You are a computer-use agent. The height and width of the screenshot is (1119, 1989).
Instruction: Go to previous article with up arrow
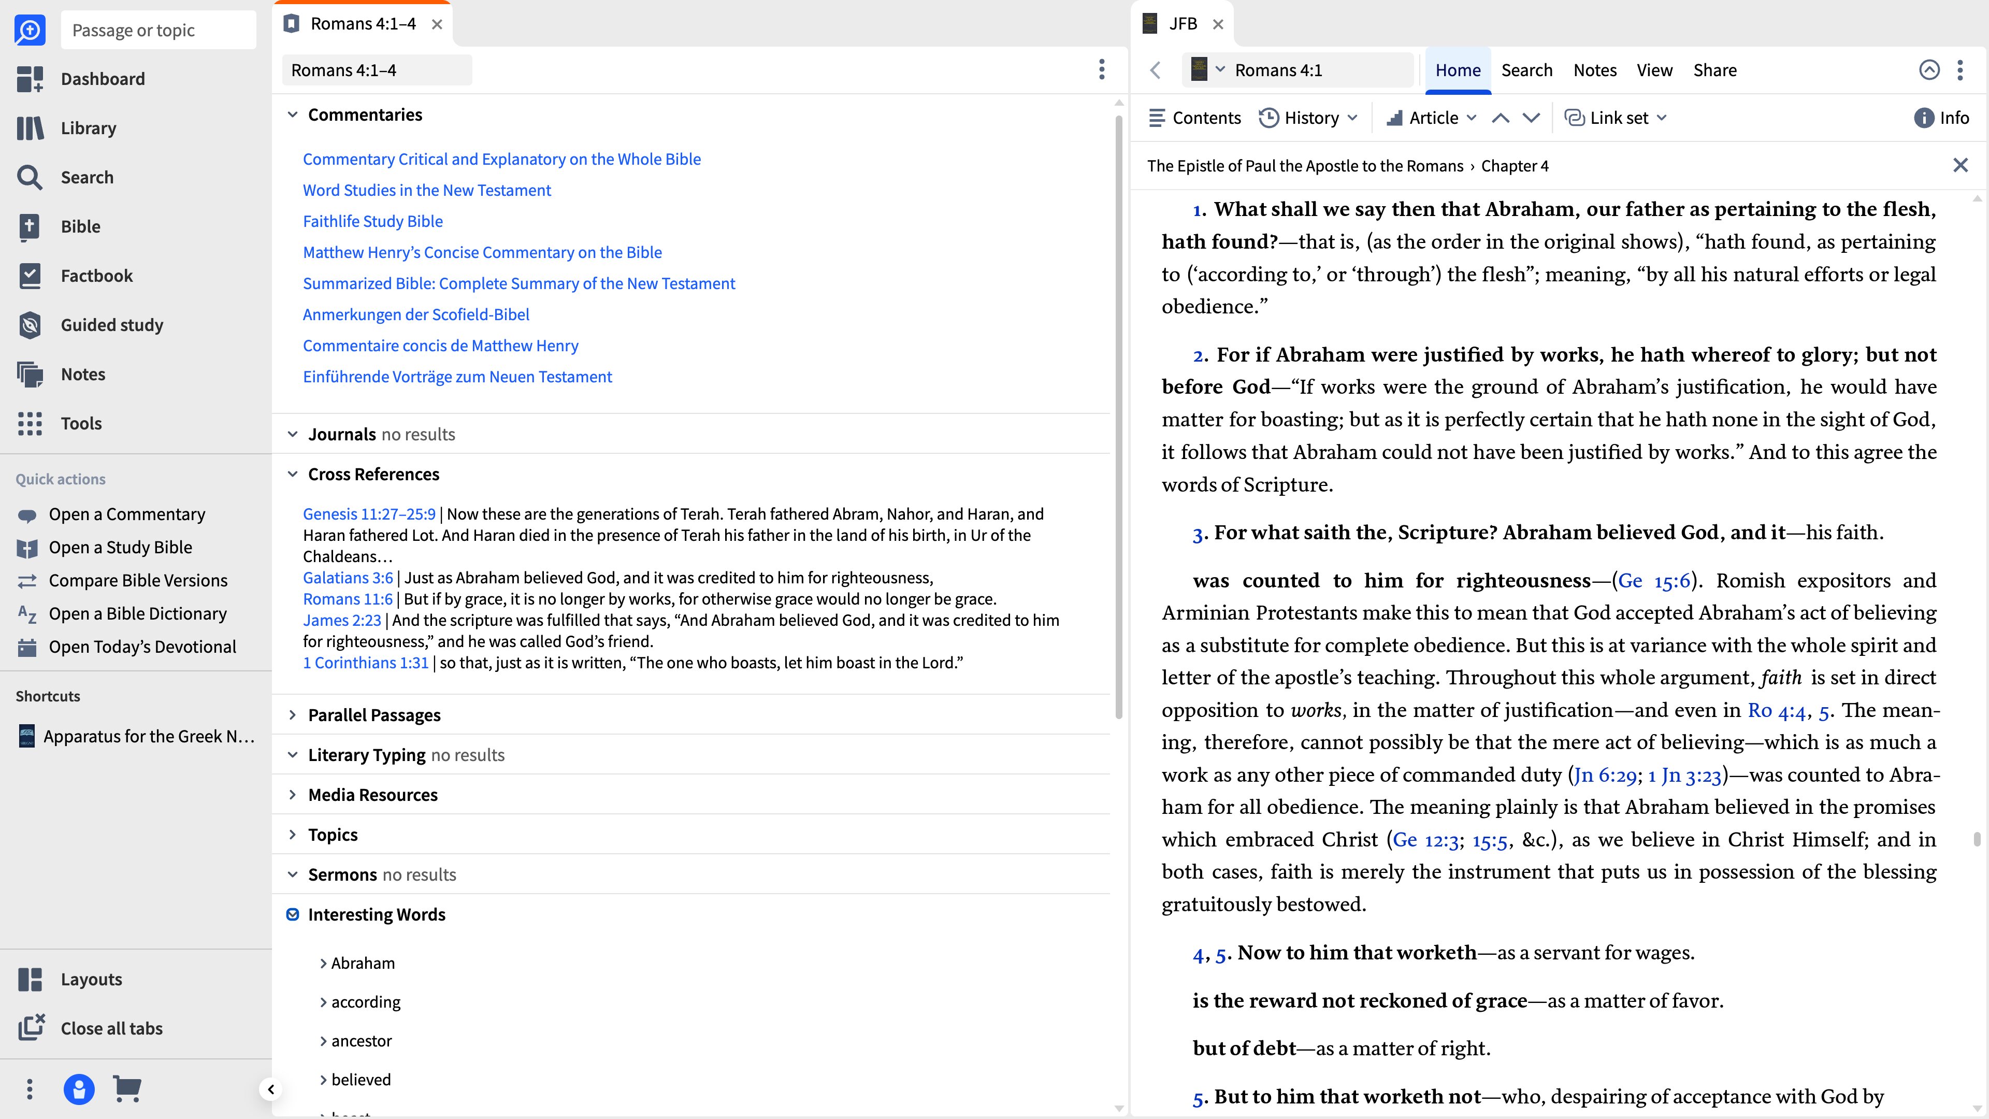click(x=1500, y=118)
